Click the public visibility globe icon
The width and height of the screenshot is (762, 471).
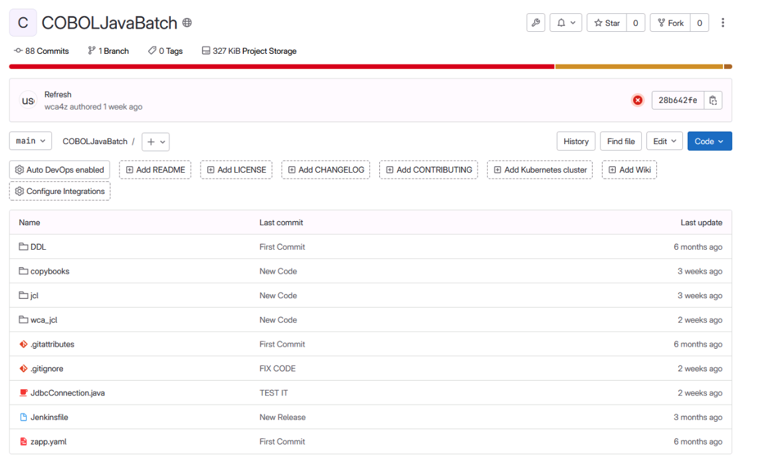pyautogui.click(x=187, y=23)
